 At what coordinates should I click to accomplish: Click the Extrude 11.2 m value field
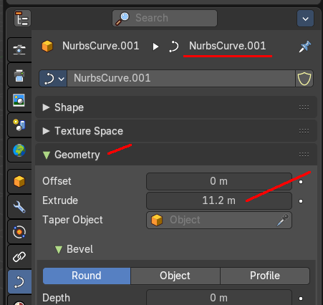(x=219, y=200)
